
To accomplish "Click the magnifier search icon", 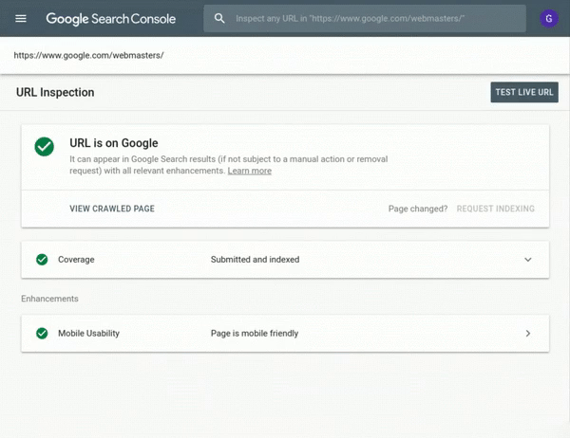I will (x=220, y=18).
